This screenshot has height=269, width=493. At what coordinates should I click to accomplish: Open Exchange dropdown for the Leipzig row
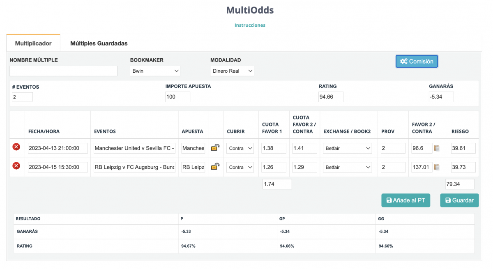[347, 167]
